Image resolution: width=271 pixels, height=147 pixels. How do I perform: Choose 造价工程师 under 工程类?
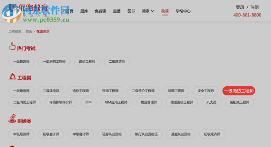click(x=81, y=91)
